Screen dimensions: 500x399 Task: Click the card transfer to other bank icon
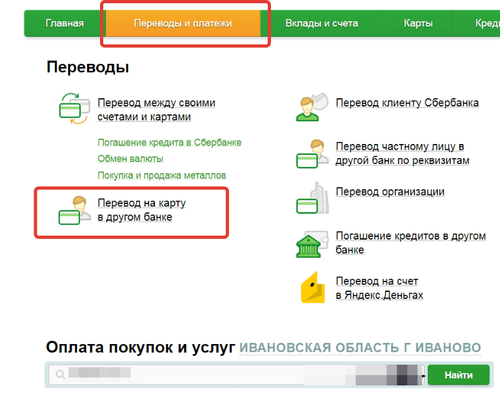coord(74,210)
